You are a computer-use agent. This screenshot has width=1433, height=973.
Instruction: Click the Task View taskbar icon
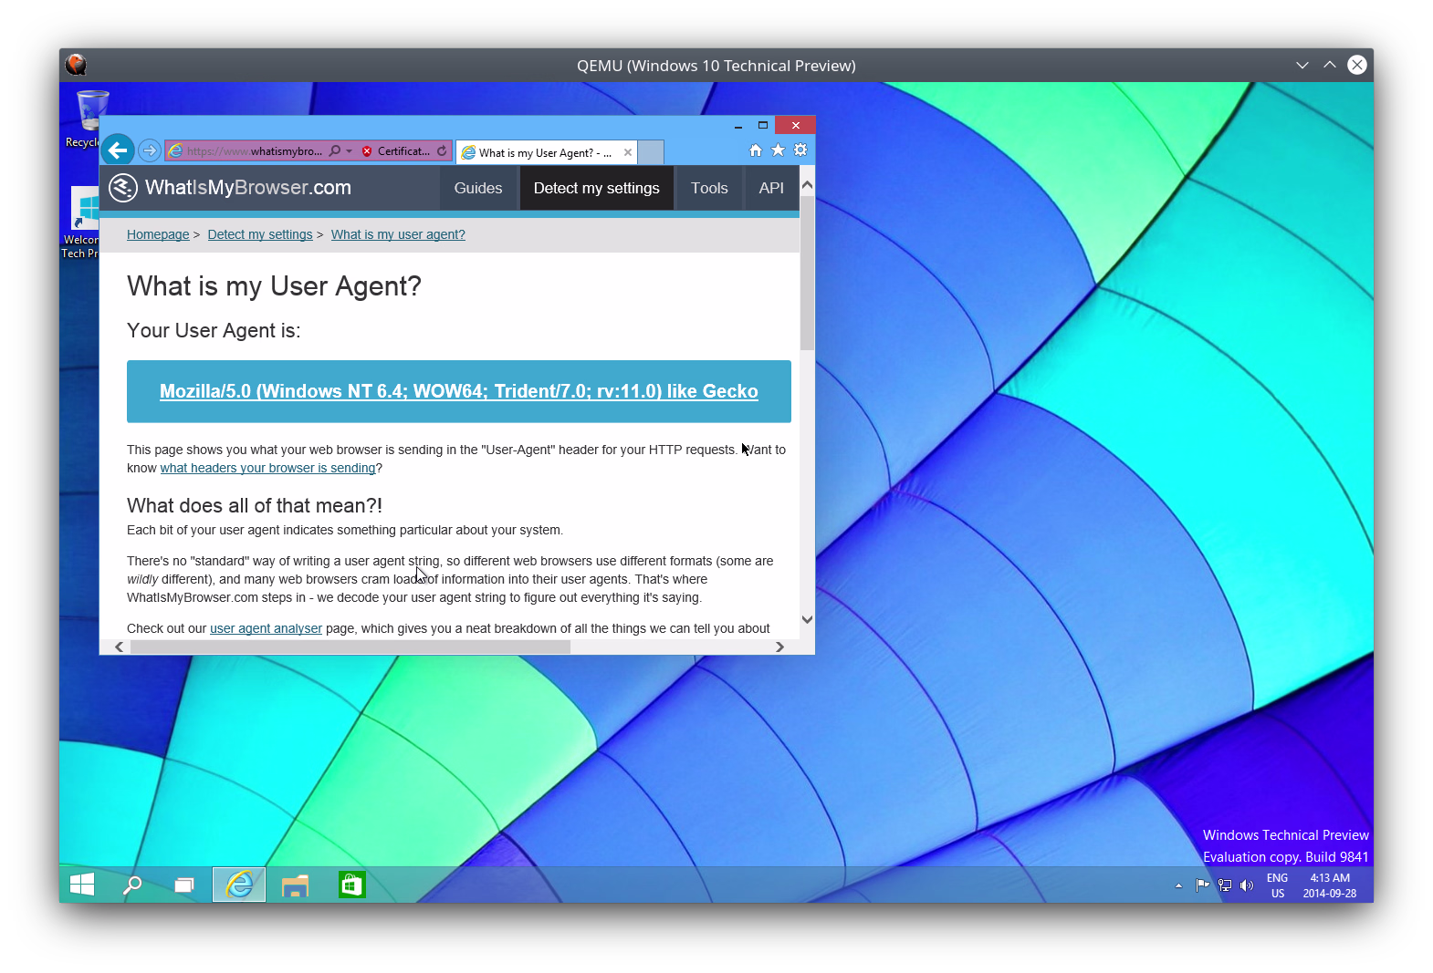click(184, 885)
